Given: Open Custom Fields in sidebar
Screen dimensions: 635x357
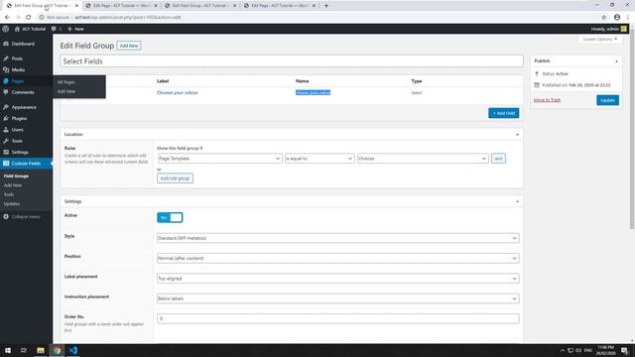Looking at the screenshot, I should (x=26, y=163).
